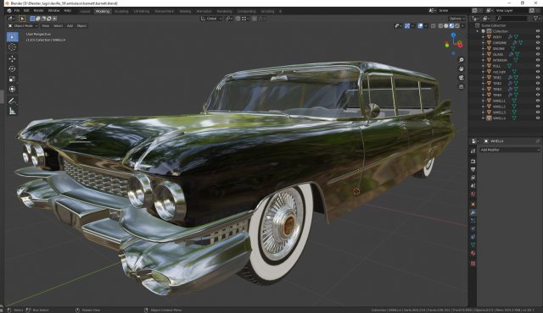This screenshot has width=543, height=313.
Task: Collapse the Collection tree in outliner
Action: click(x=478, y=31)
